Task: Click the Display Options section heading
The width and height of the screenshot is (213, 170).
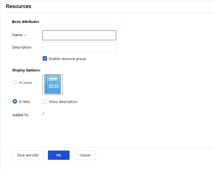Action: (27, 70)
